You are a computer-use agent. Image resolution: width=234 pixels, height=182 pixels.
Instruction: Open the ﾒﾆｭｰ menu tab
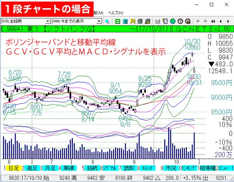click(x=225, y=168)
